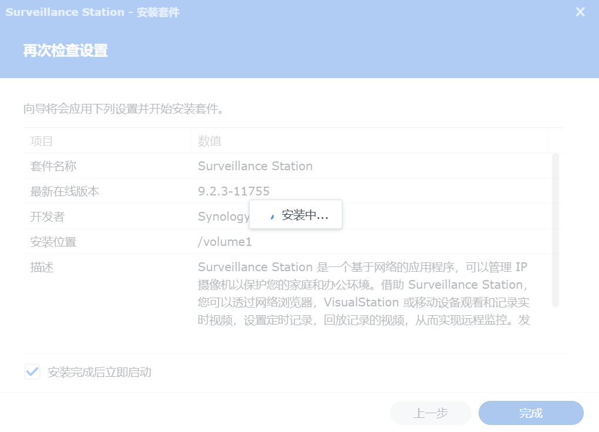This screenshot has height=432, width=599.
Task: Select the 开发者 row label
Action: pyautogui.click(x=48, y=217)
